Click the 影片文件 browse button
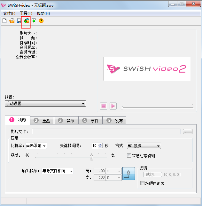This screenshot has width=202, height=206. pos(188,131)
